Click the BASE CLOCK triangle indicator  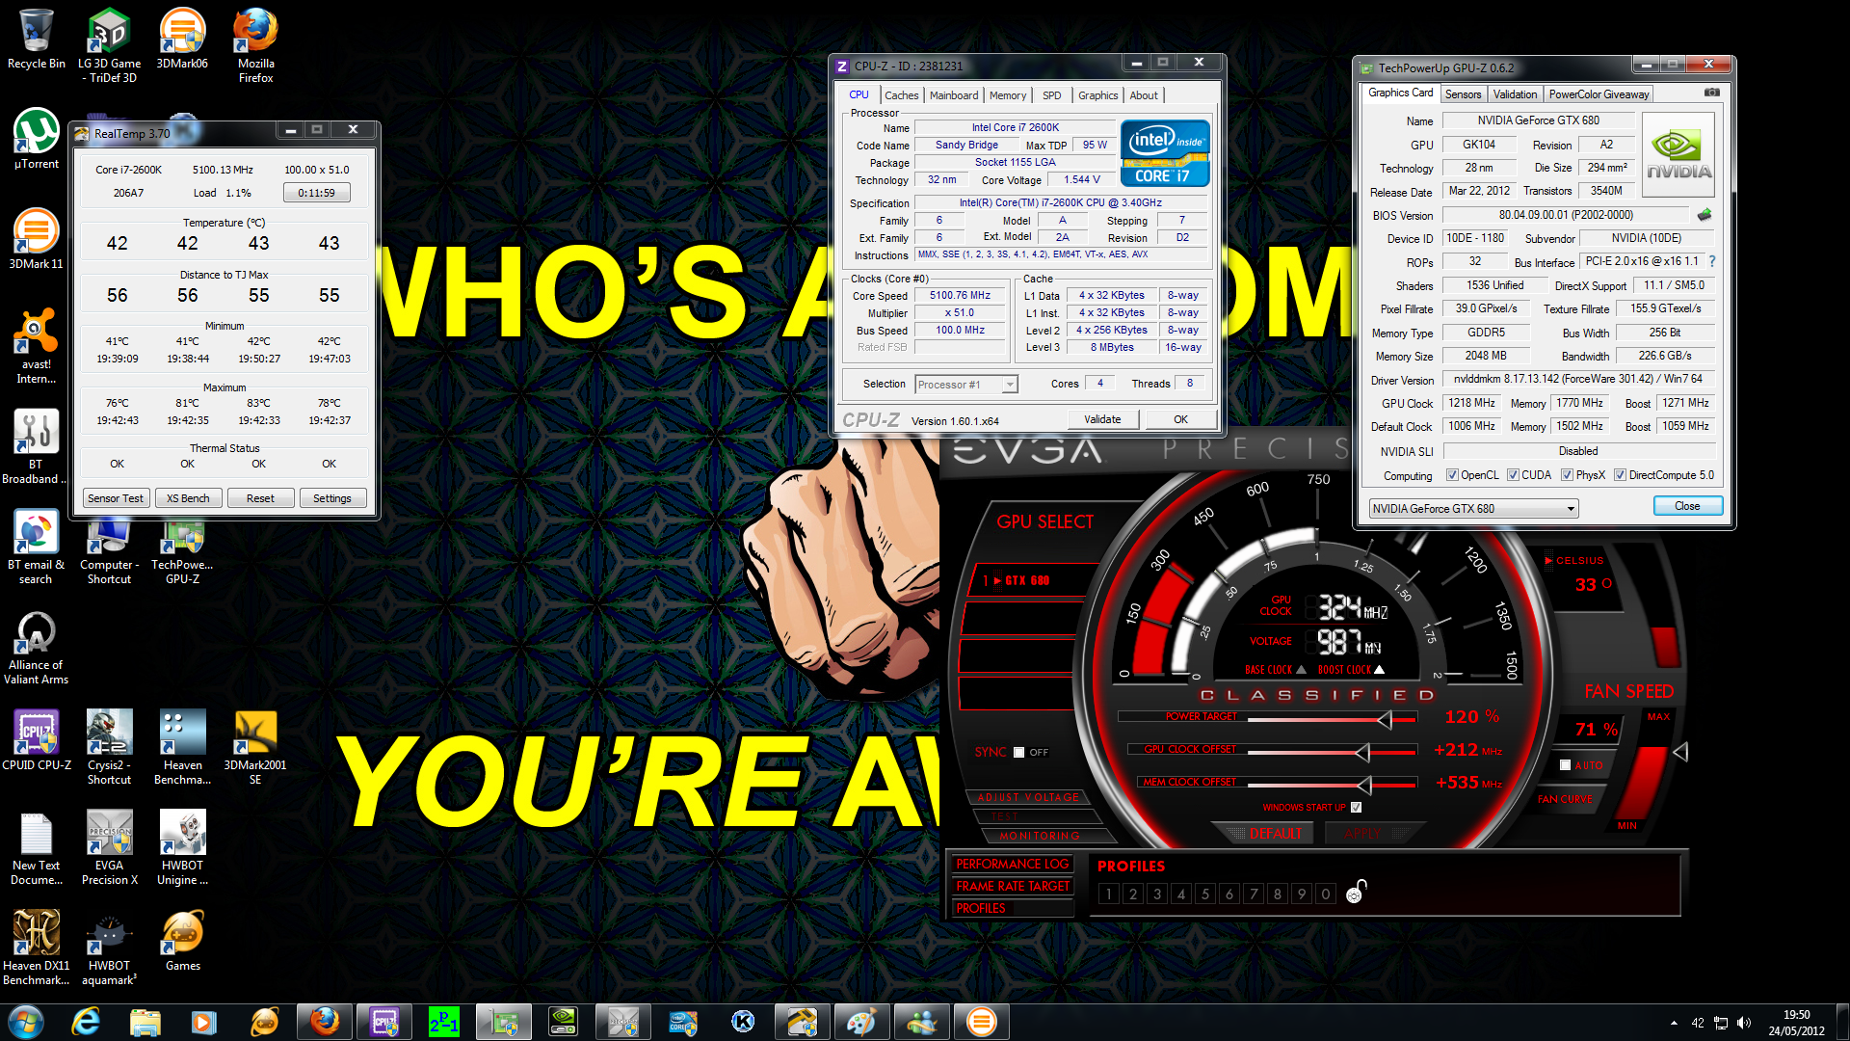coord(1301,670)
